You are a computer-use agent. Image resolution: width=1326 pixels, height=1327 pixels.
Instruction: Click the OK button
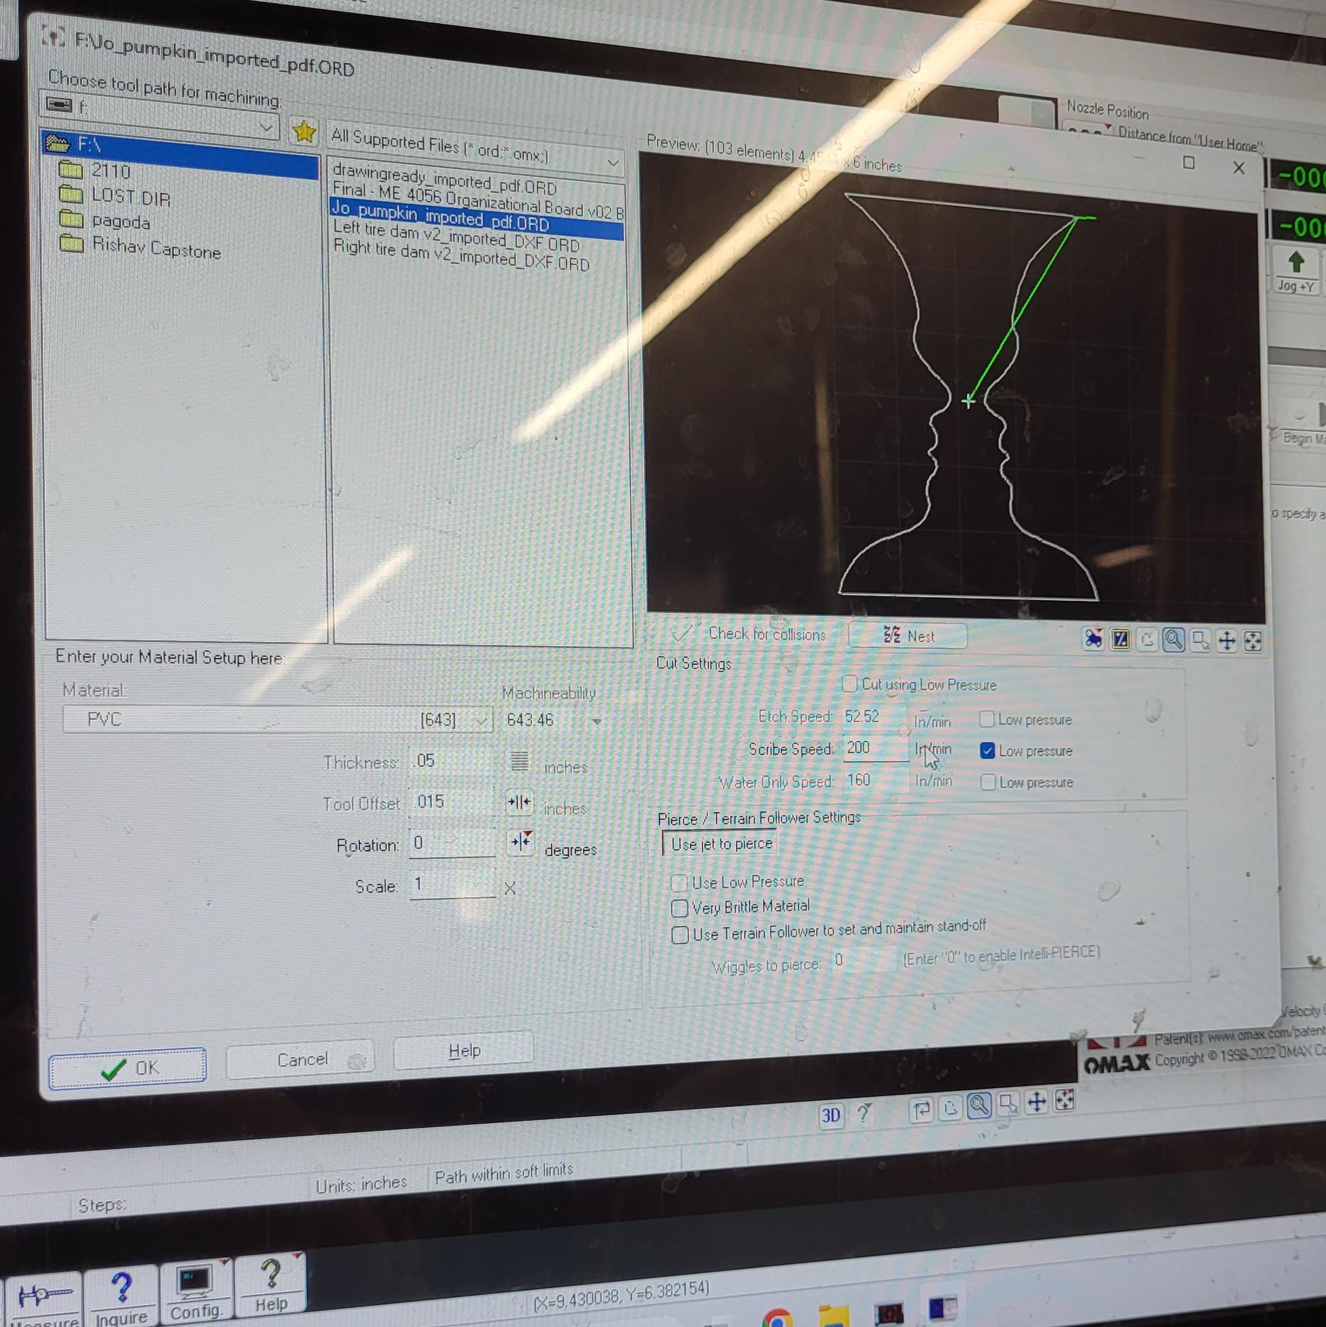point(128,1068)
